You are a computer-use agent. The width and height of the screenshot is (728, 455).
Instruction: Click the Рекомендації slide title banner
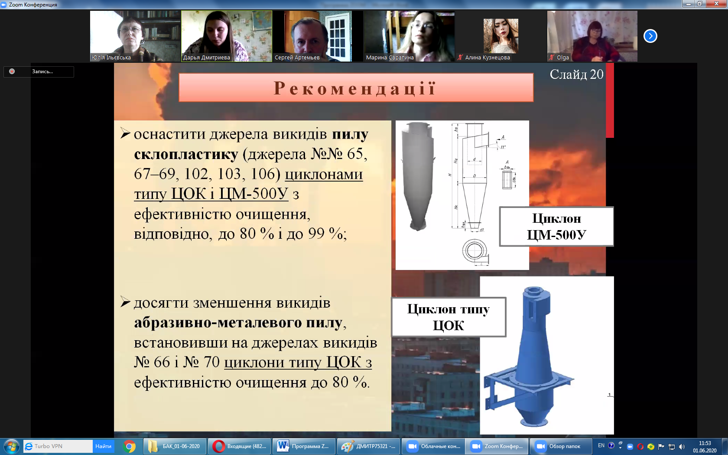(356, 88)
